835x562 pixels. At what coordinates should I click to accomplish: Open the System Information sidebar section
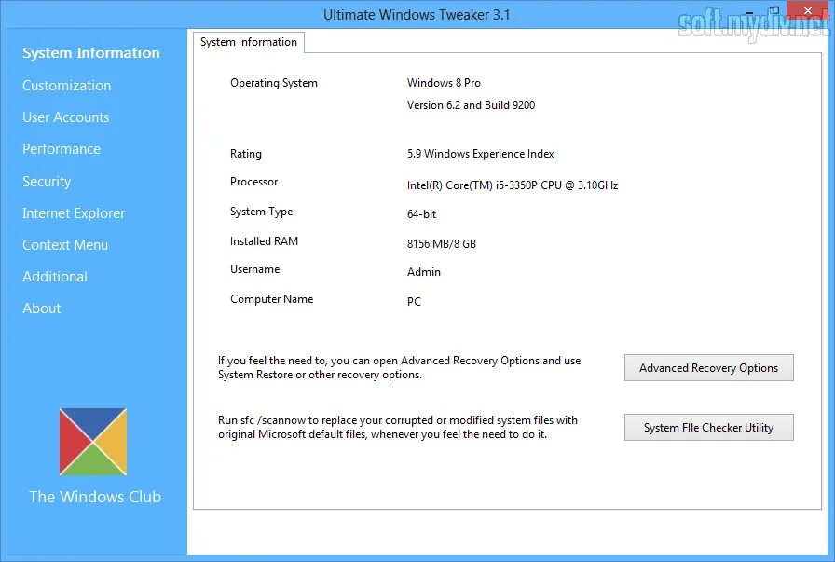click(x=91, y=53)
